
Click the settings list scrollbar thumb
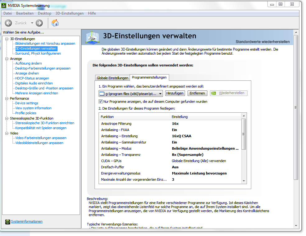(243, 134)
